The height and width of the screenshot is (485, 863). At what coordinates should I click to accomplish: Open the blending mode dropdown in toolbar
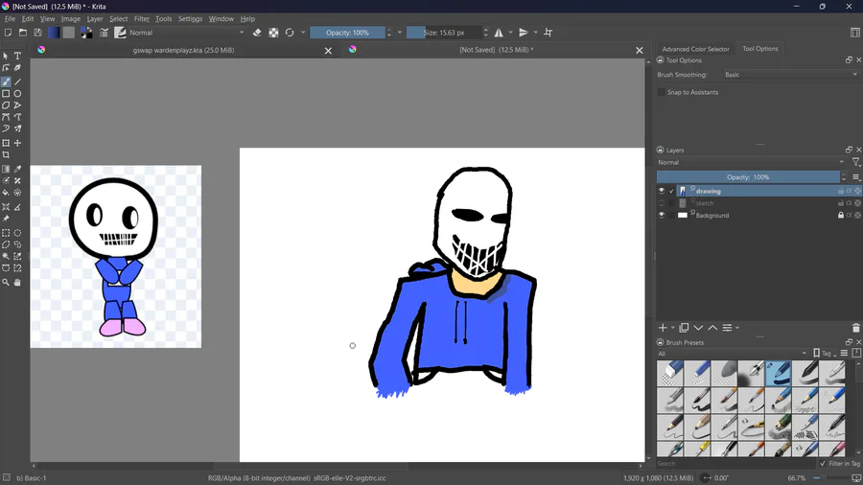[187, 33]
